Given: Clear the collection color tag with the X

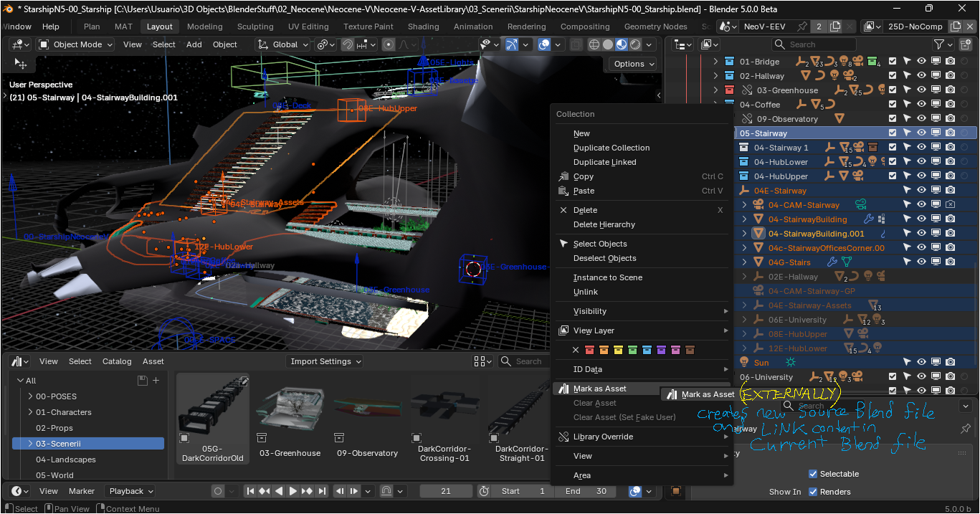Looking at the screenshot, I should coord(575,350).
